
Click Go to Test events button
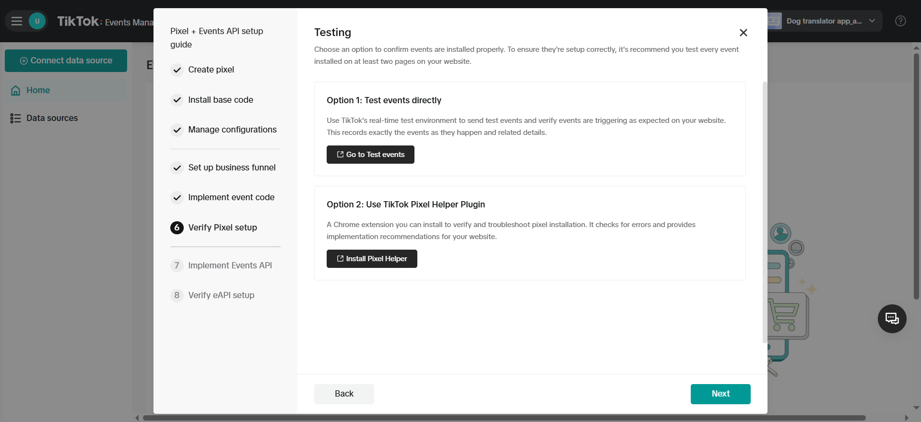(x=370, y=155)
